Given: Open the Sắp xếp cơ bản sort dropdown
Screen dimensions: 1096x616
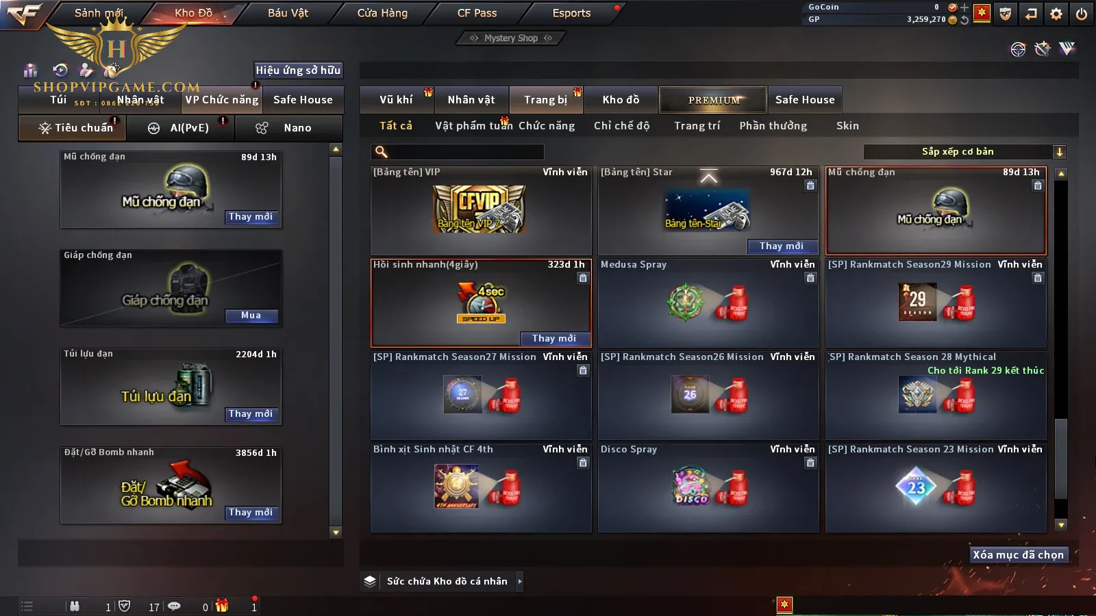Looking at the screenshot, I should click(x=965, y=152).
